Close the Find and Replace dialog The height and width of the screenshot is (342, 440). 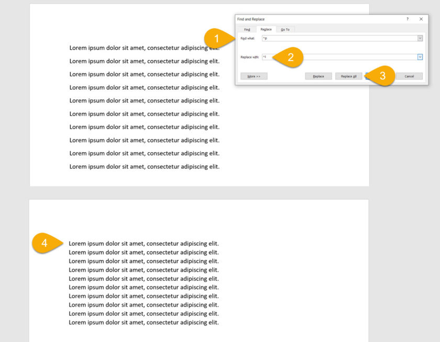pyautogui.click(x=421, y=19)
